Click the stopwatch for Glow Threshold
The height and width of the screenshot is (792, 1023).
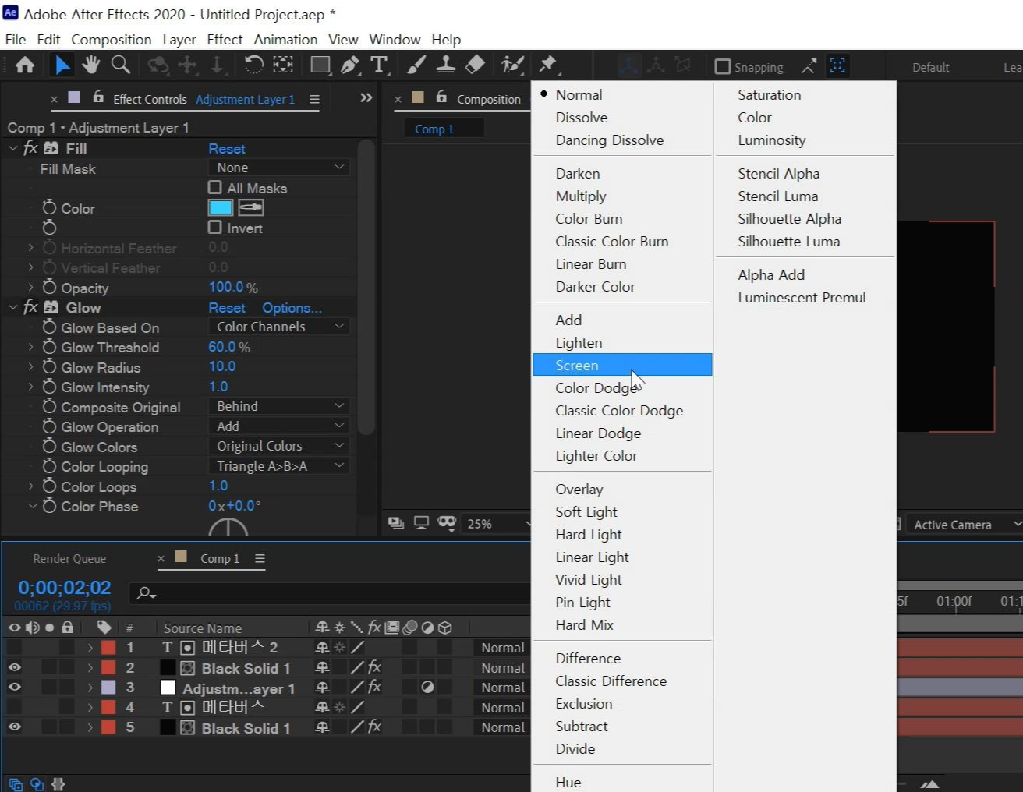point(49,347)
